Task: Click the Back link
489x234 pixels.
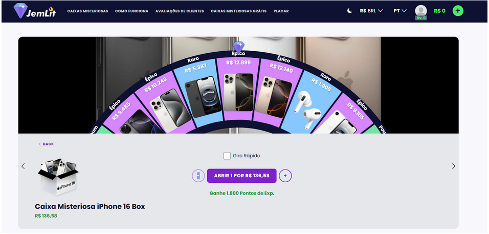Action: point(46,144)
